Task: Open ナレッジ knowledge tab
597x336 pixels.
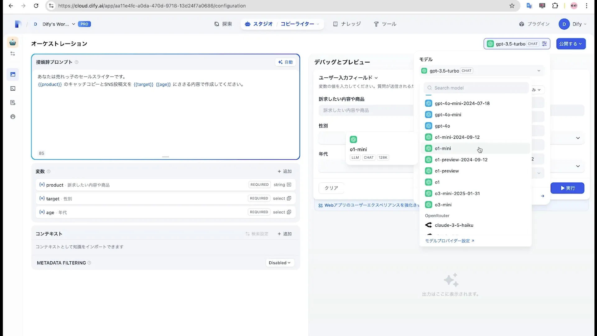Action: click(x=347, y=24)
